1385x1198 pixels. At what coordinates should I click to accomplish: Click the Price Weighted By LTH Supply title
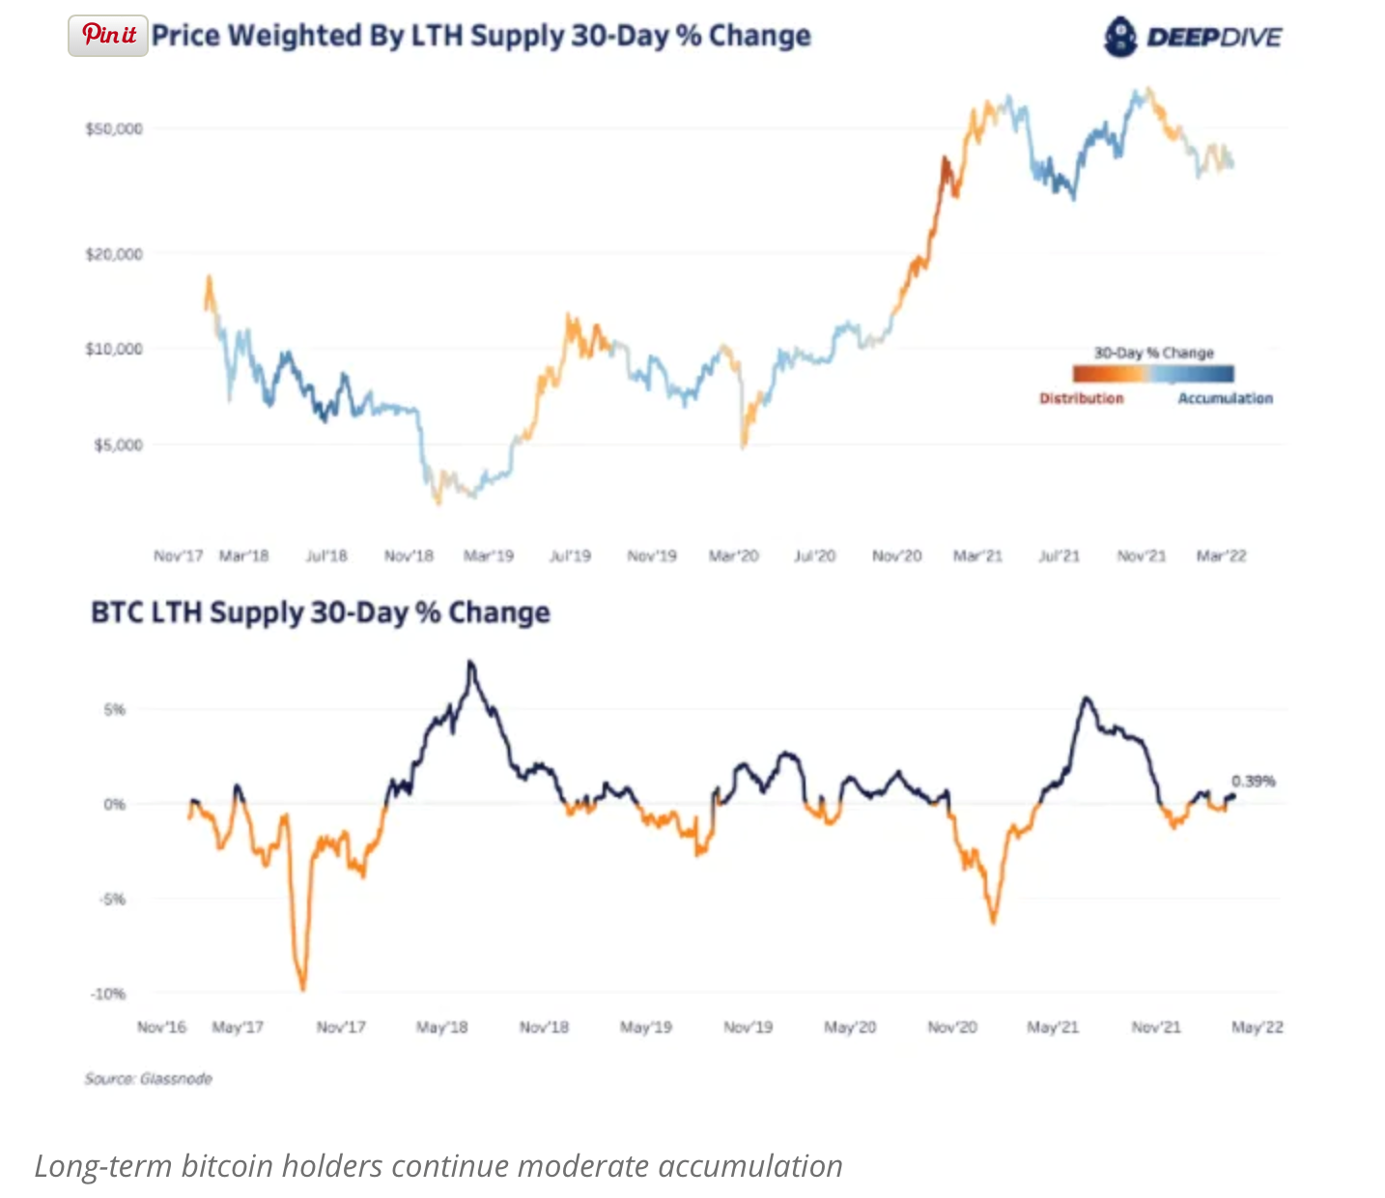coord(481,36)
